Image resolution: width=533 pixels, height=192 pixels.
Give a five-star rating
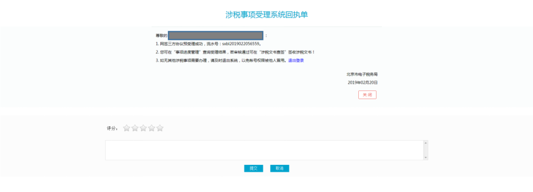tap(160, 128)
